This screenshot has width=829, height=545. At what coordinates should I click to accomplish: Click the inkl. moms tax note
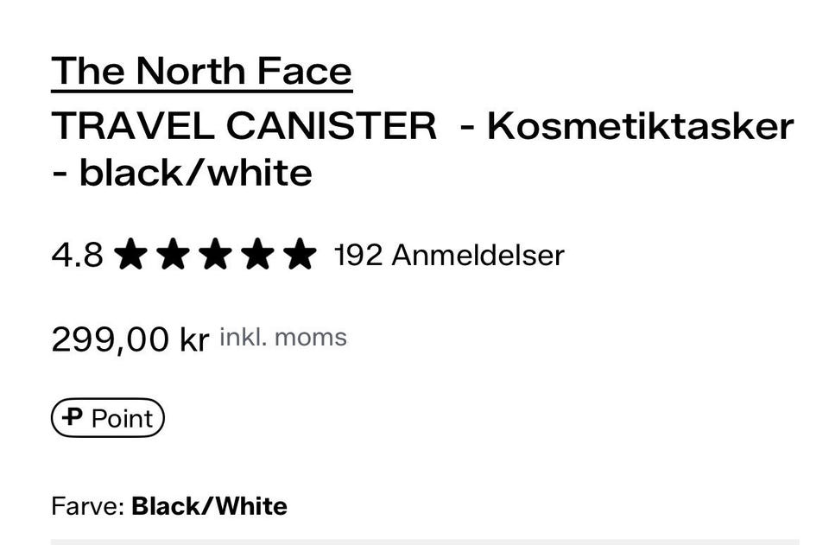[283, 337]
